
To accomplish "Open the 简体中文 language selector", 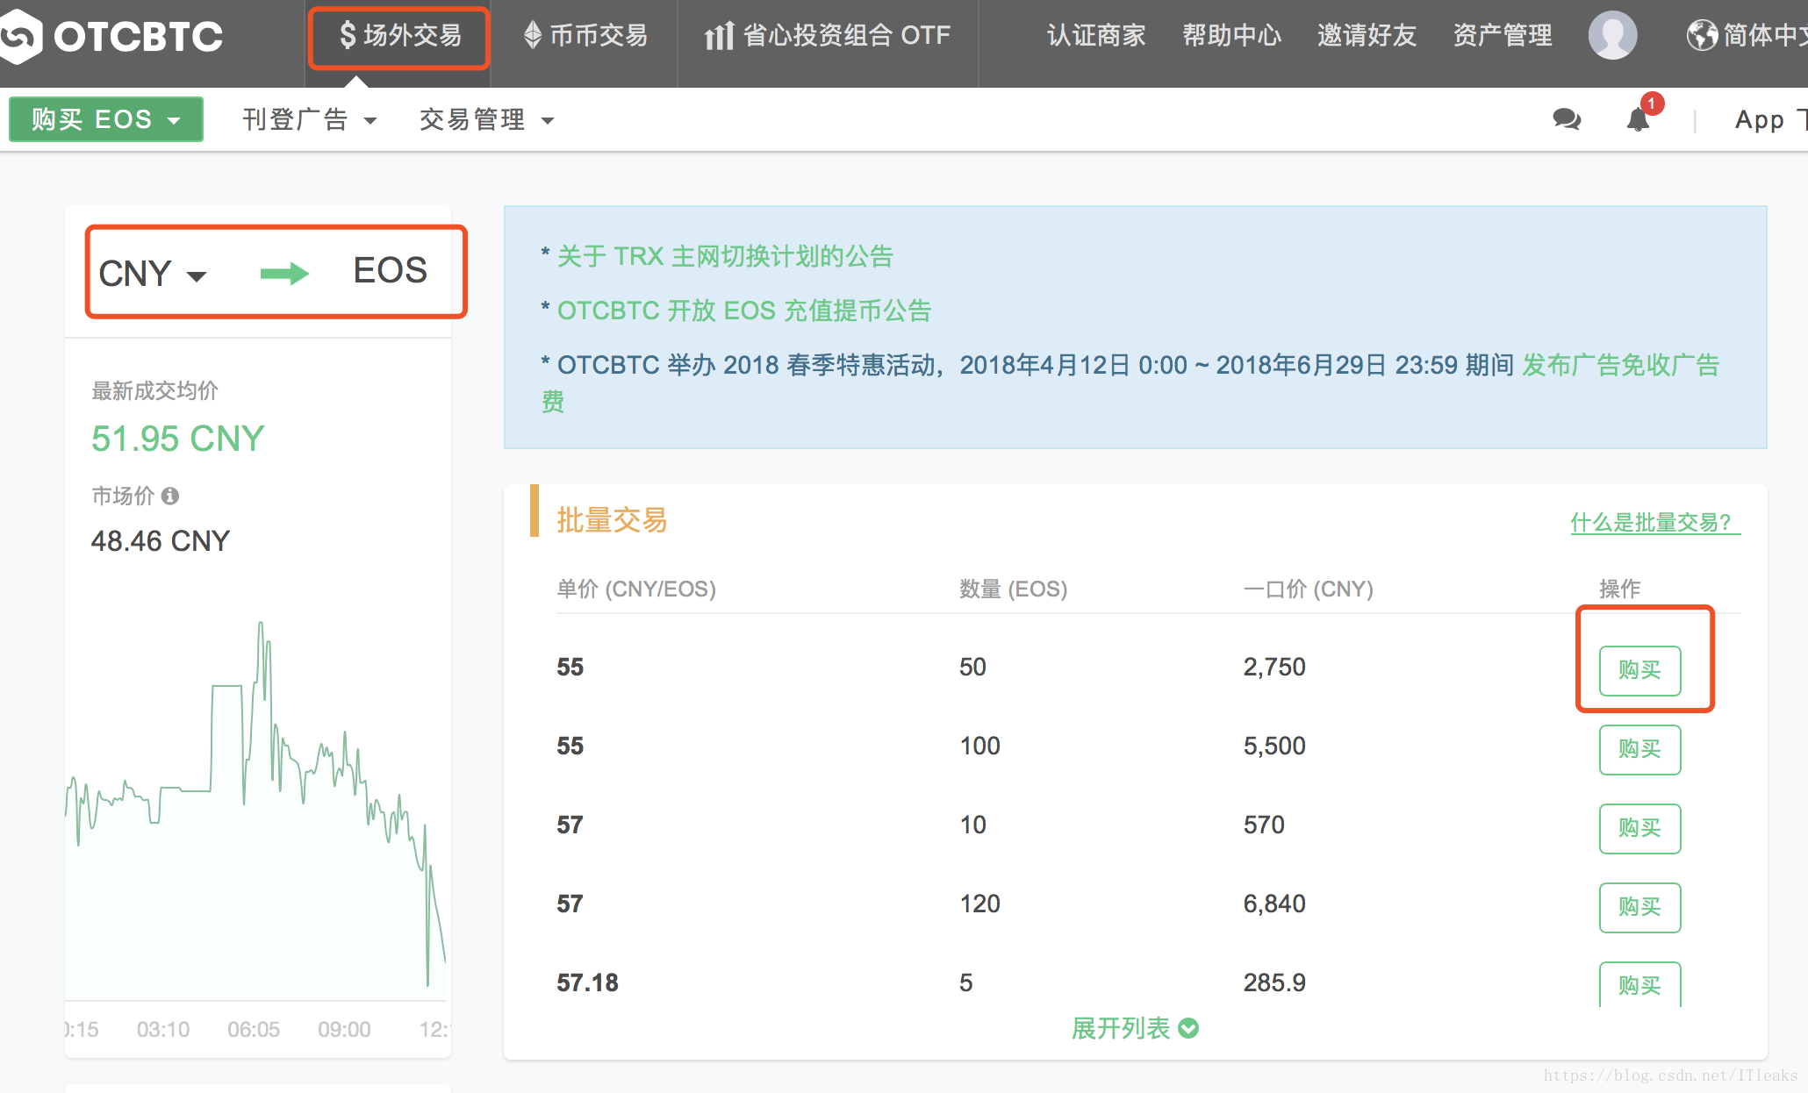I will point(1747,35).
